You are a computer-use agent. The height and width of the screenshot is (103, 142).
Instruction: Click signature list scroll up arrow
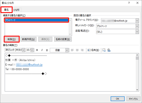click(70, 20)
